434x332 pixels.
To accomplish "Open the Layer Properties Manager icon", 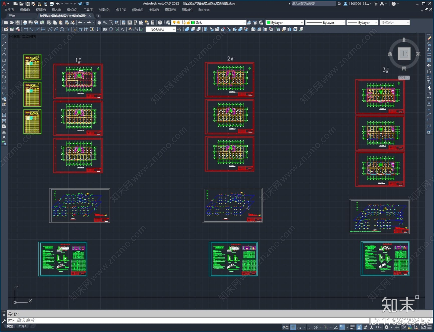I will 168,22.
